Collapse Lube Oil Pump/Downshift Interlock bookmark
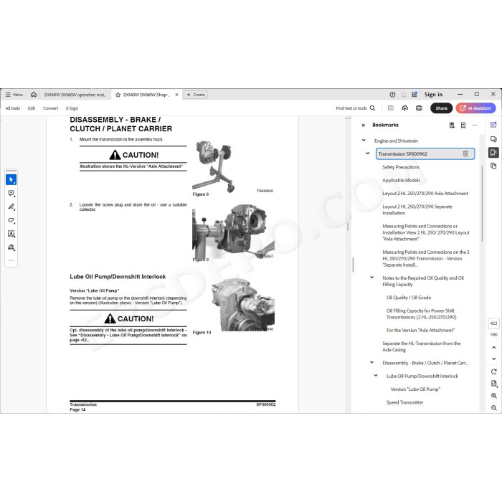Image resolution: width=502 pixels, height=502 pixels. (376, 376)
